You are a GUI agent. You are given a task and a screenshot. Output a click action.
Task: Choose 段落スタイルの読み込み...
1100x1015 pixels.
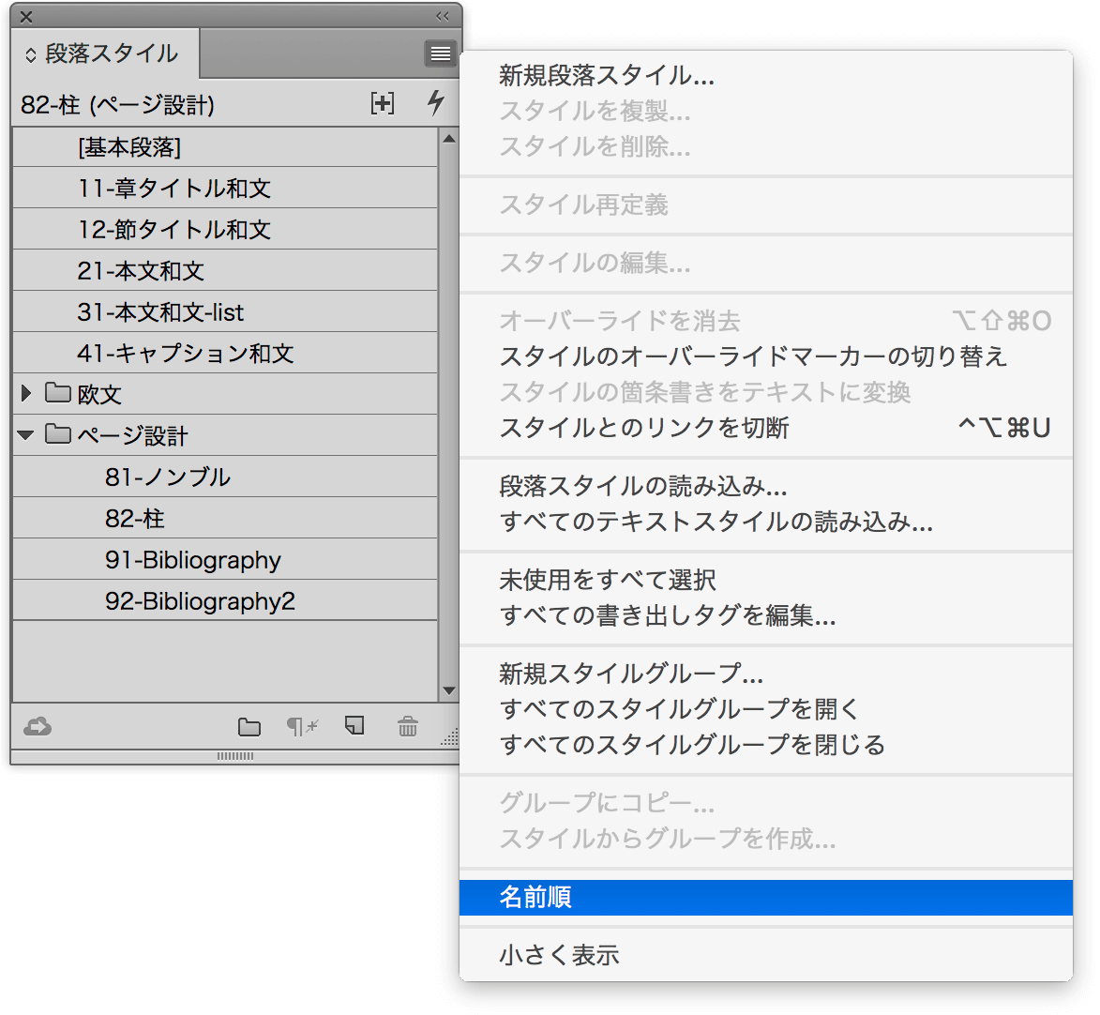(x=766, y=486)
